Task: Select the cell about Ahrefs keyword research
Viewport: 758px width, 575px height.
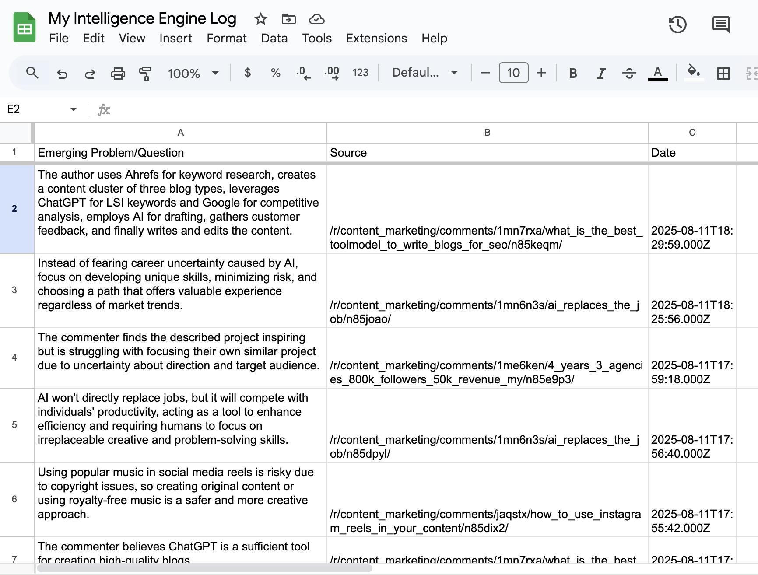Action: [x=180, y=209]
